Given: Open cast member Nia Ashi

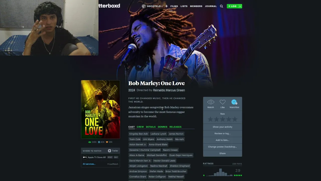Looking at the screenshot, I should click(180, 139).
